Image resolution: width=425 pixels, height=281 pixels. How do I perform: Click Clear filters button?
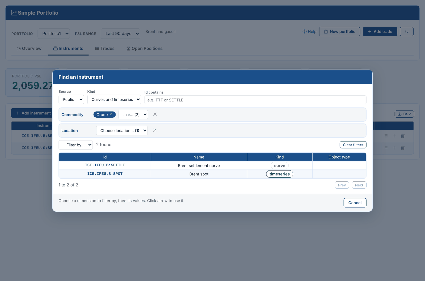click(353, 145)
